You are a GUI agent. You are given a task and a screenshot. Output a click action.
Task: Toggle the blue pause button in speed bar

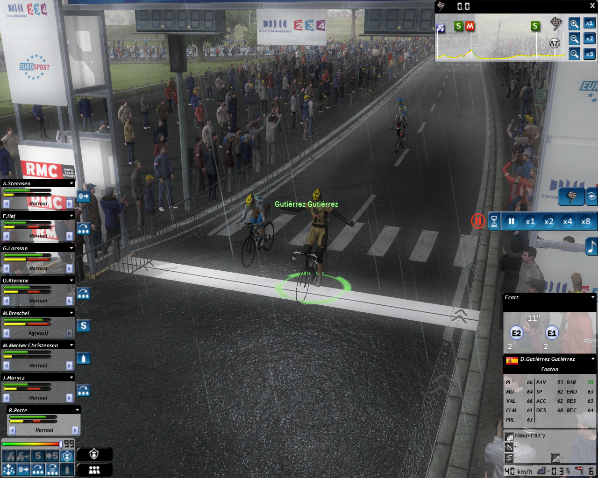[511, 222]
